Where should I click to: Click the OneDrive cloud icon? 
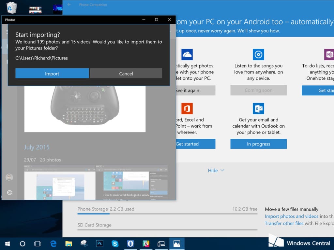pyautogui.click(x=187, y=54)
